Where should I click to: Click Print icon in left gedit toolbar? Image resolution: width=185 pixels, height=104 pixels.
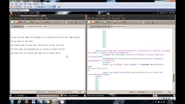coord(38,22)
